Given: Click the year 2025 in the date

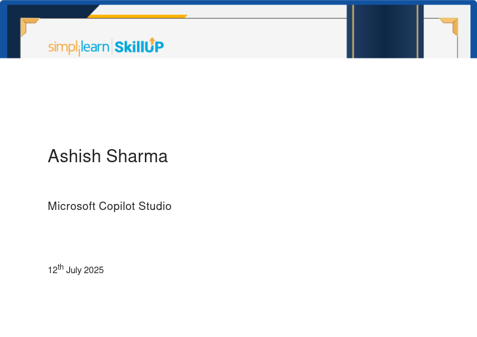Looking at the screenshot, I should click(94, 270).
